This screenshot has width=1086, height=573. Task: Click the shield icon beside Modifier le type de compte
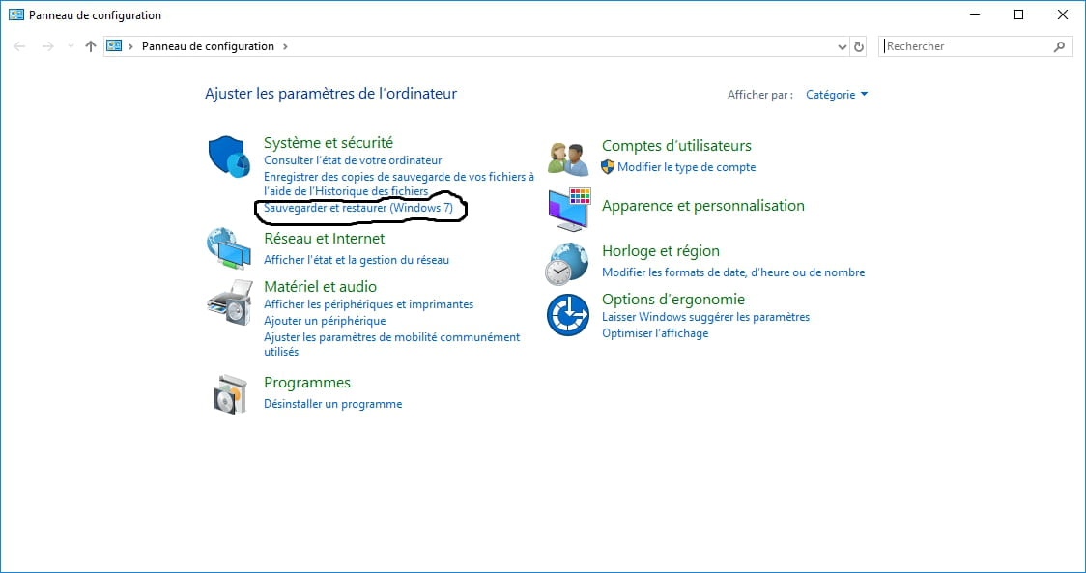[608, 167]
